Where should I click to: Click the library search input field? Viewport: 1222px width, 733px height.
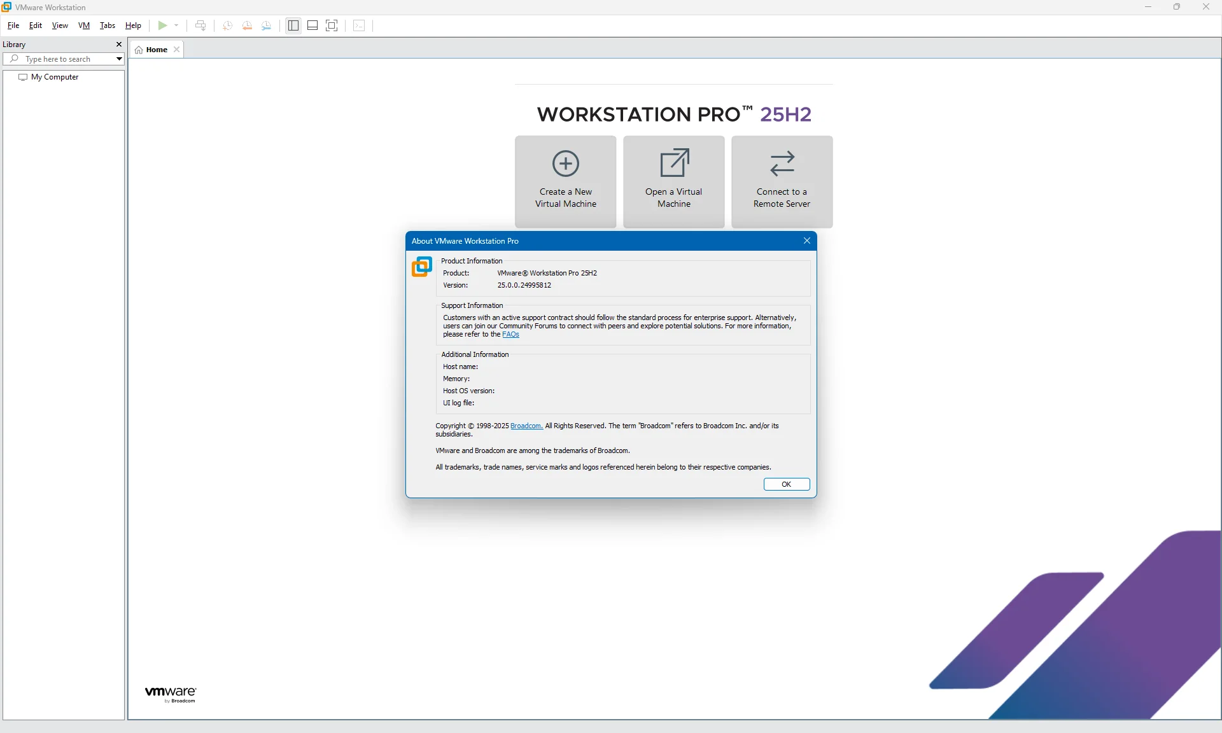(64, 59)
